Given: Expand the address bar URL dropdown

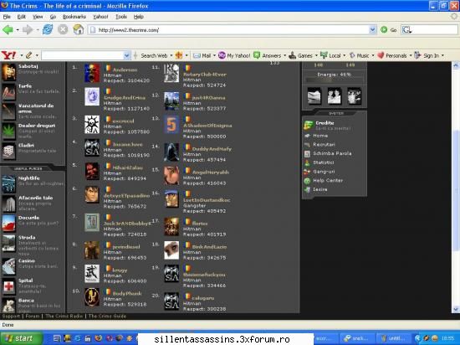Looking at the screenshot, I should tap(372, 29).
